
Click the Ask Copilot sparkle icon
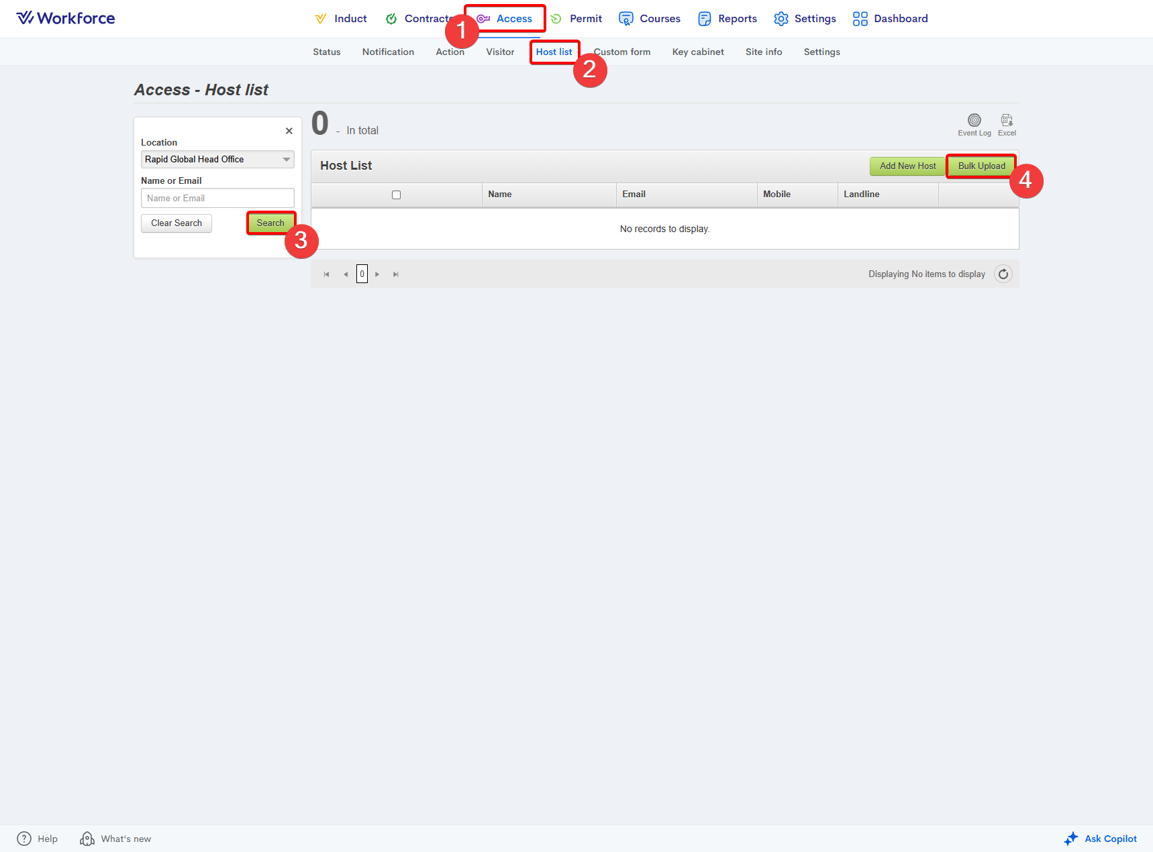click(1071, 839)
